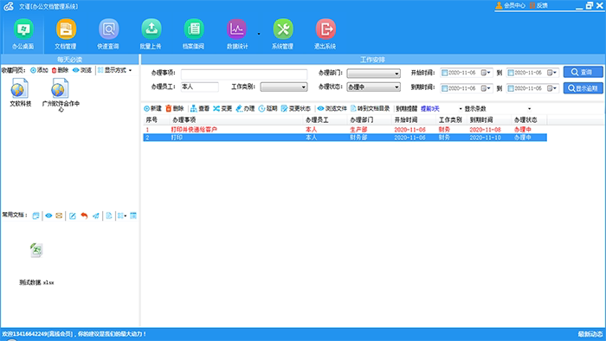This screenshot has width=606, height=341.
Task: Open the 批量上传 toolbar icon
Action: click(x=151, y=34)
